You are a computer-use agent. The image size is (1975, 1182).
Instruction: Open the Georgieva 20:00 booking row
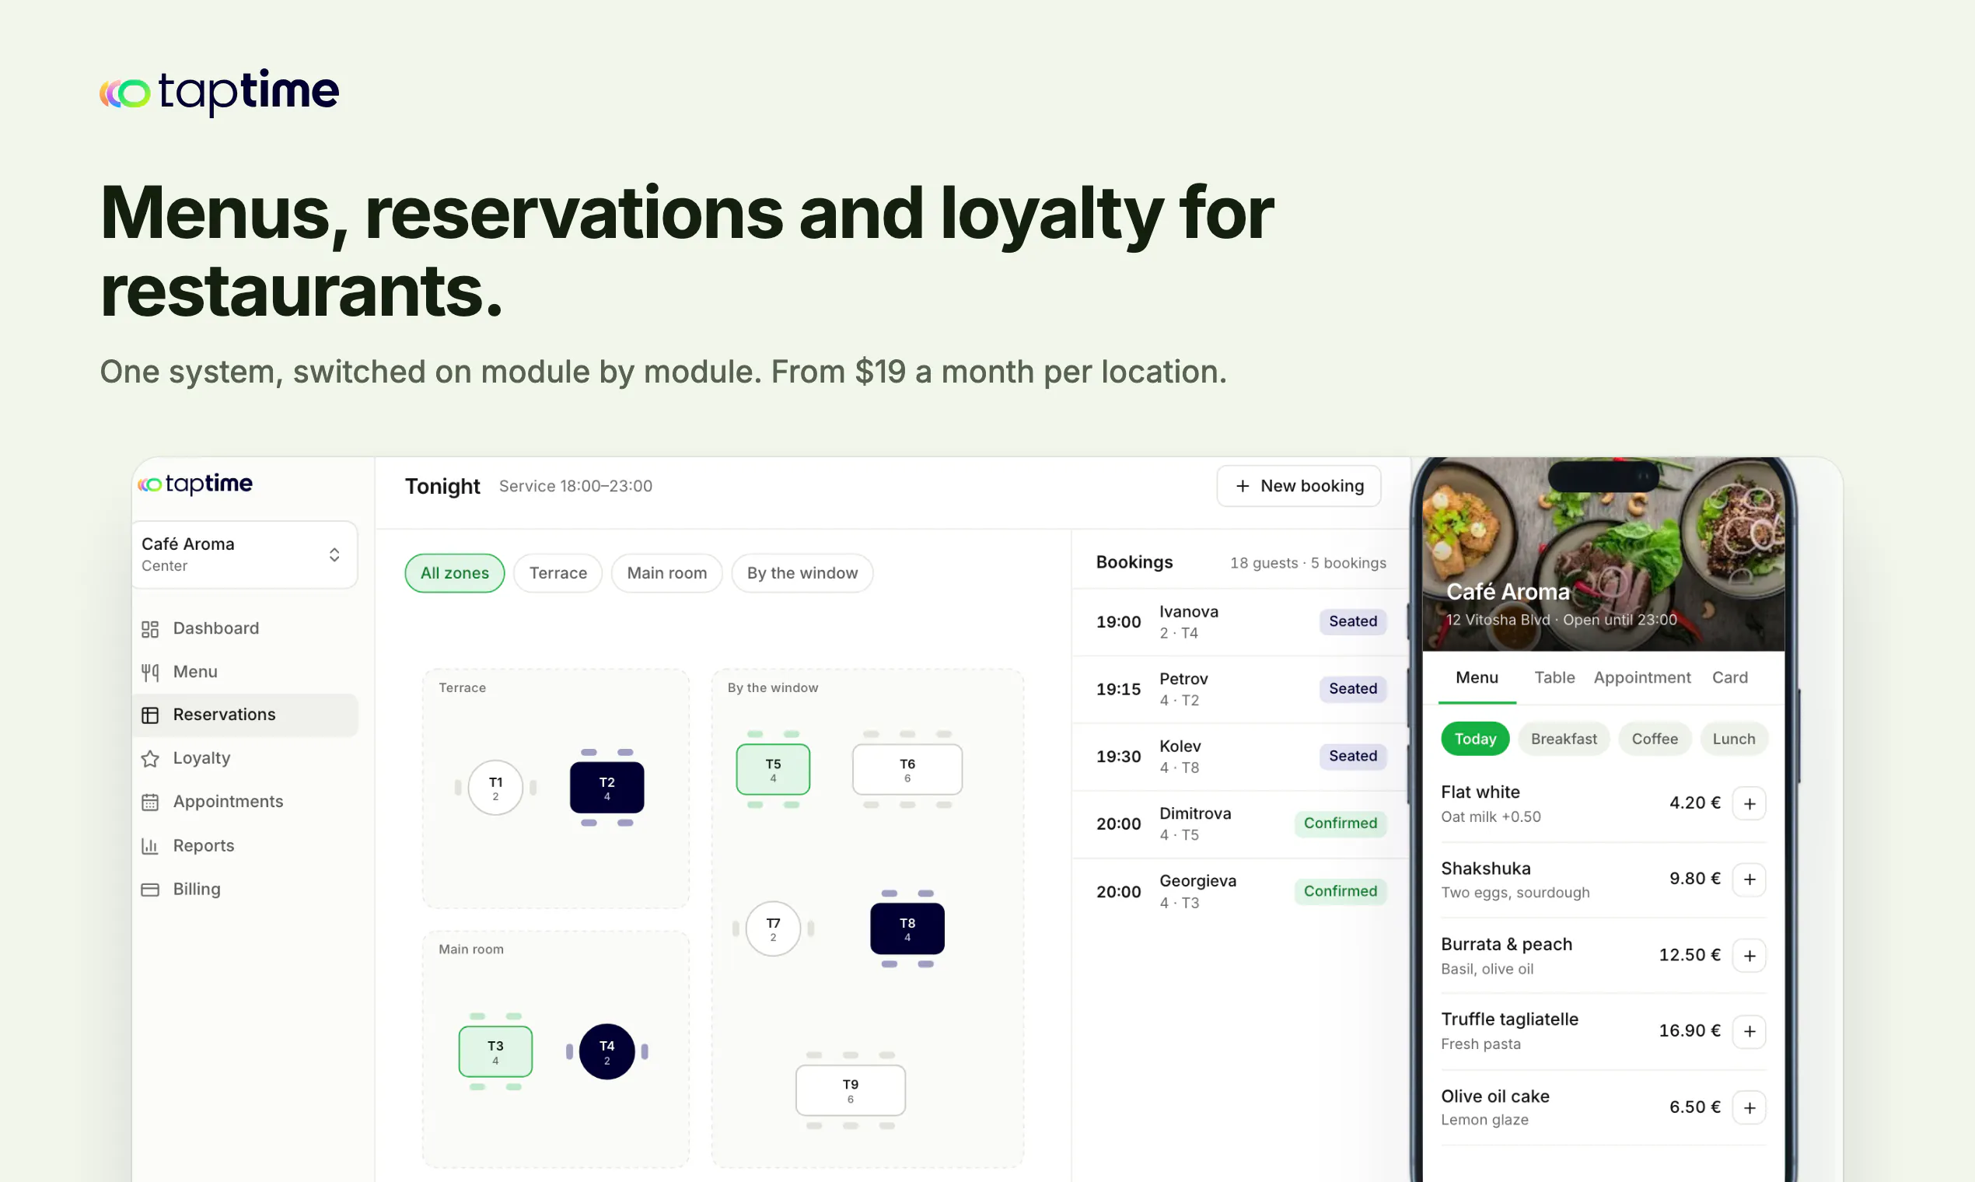tap(1240, 892)
